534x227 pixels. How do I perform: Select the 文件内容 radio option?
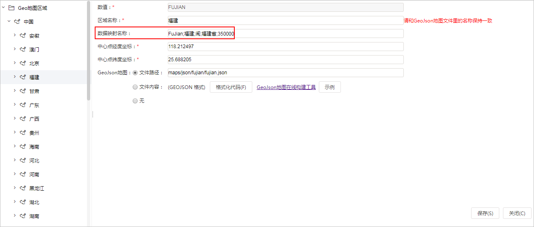coord(135,87)
